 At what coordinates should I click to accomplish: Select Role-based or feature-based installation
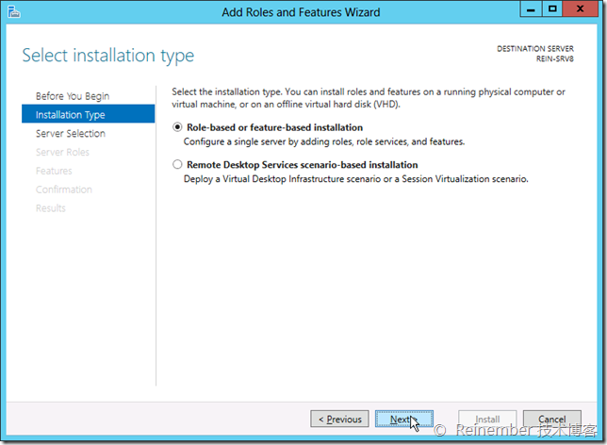coord(178,127)
